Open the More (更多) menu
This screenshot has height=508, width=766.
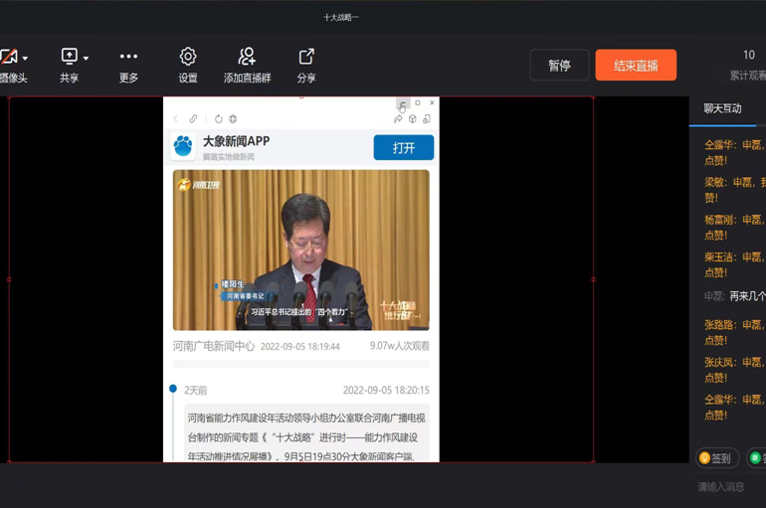click(128, 58)
